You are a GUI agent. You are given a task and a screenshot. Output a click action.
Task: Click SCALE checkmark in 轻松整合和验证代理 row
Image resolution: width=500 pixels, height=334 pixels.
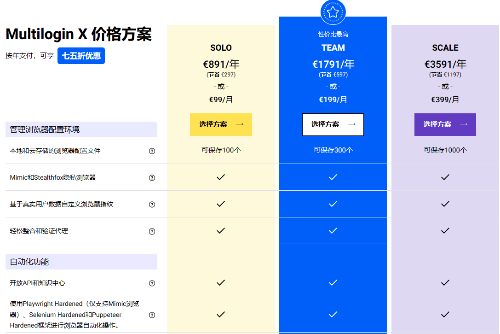[x=445, y=230]
